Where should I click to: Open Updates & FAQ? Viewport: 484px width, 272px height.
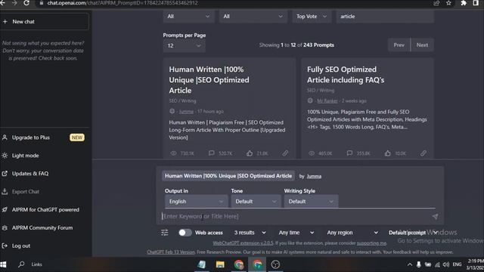[30, 173]
